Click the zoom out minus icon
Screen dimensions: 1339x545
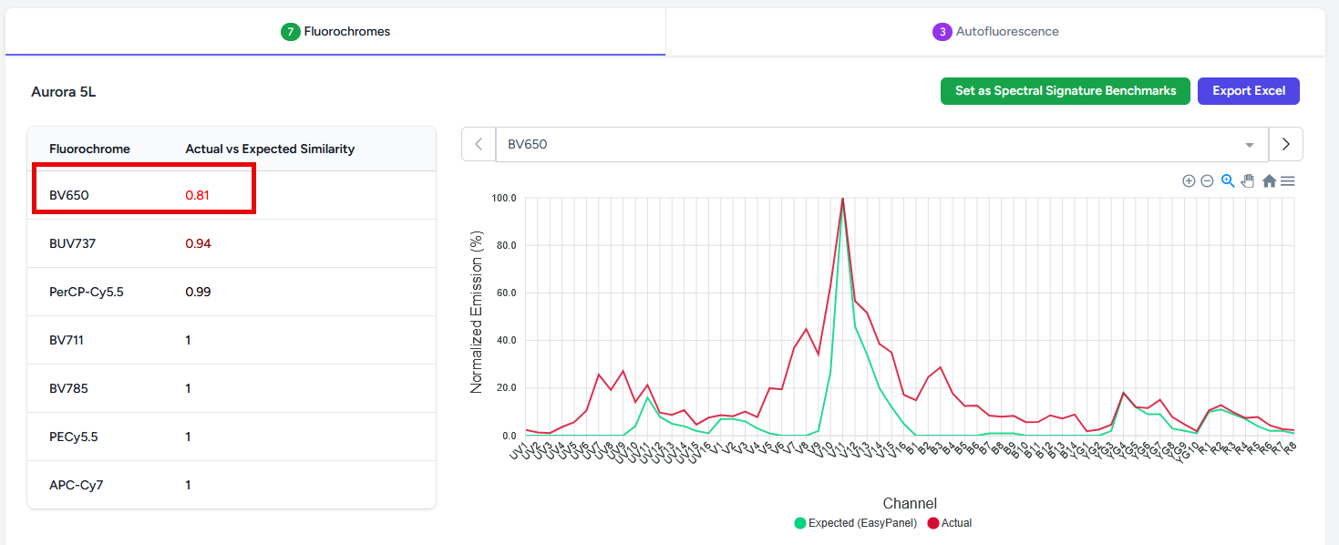tap(1207, 181)
